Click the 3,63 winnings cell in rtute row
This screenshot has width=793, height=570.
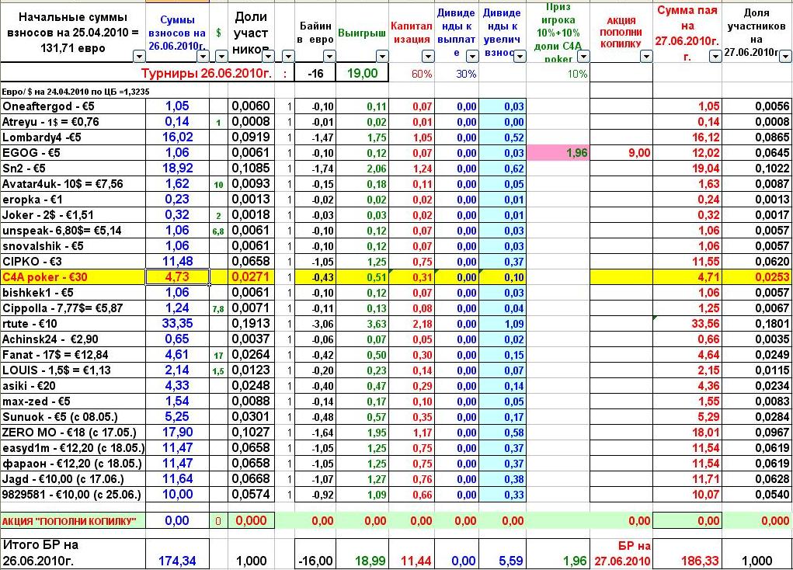pyautogui.click(x=363, y=324)
